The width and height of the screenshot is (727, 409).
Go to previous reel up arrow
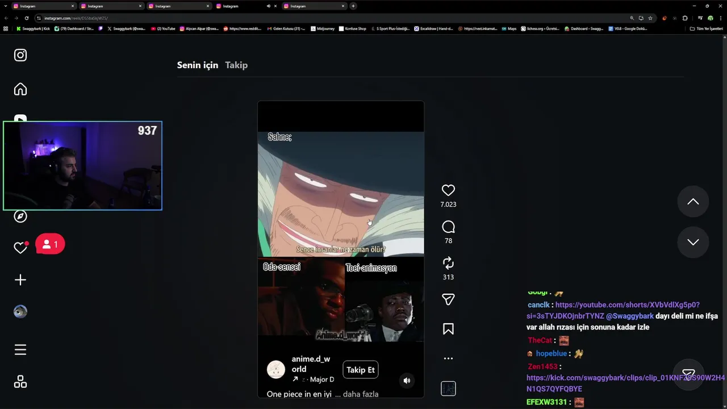pyautogui.click(x=693, y=202)
